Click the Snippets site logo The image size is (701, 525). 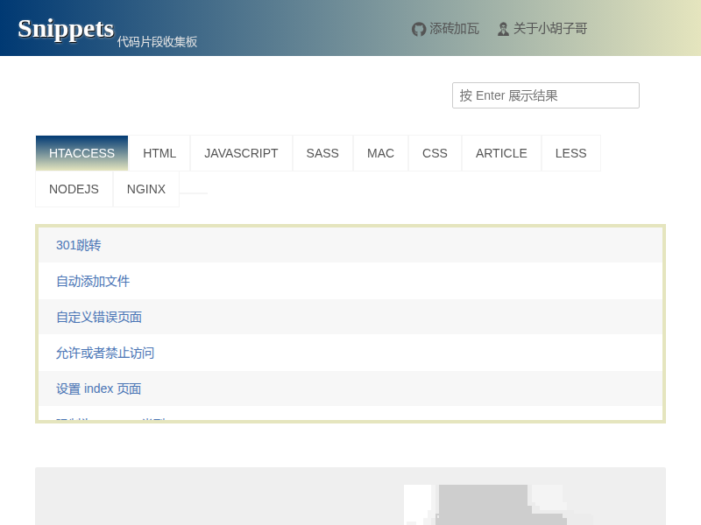tap(66, 28)
